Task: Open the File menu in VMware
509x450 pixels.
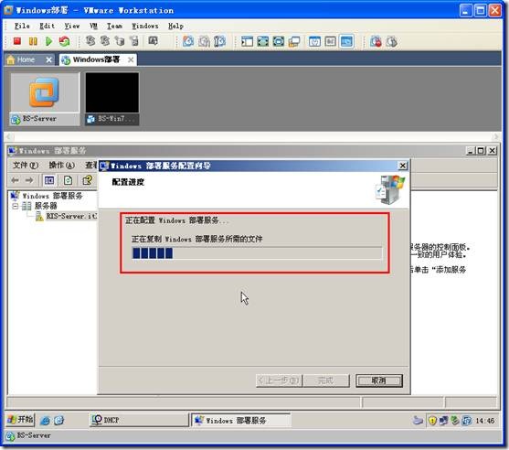Action: 22,26
